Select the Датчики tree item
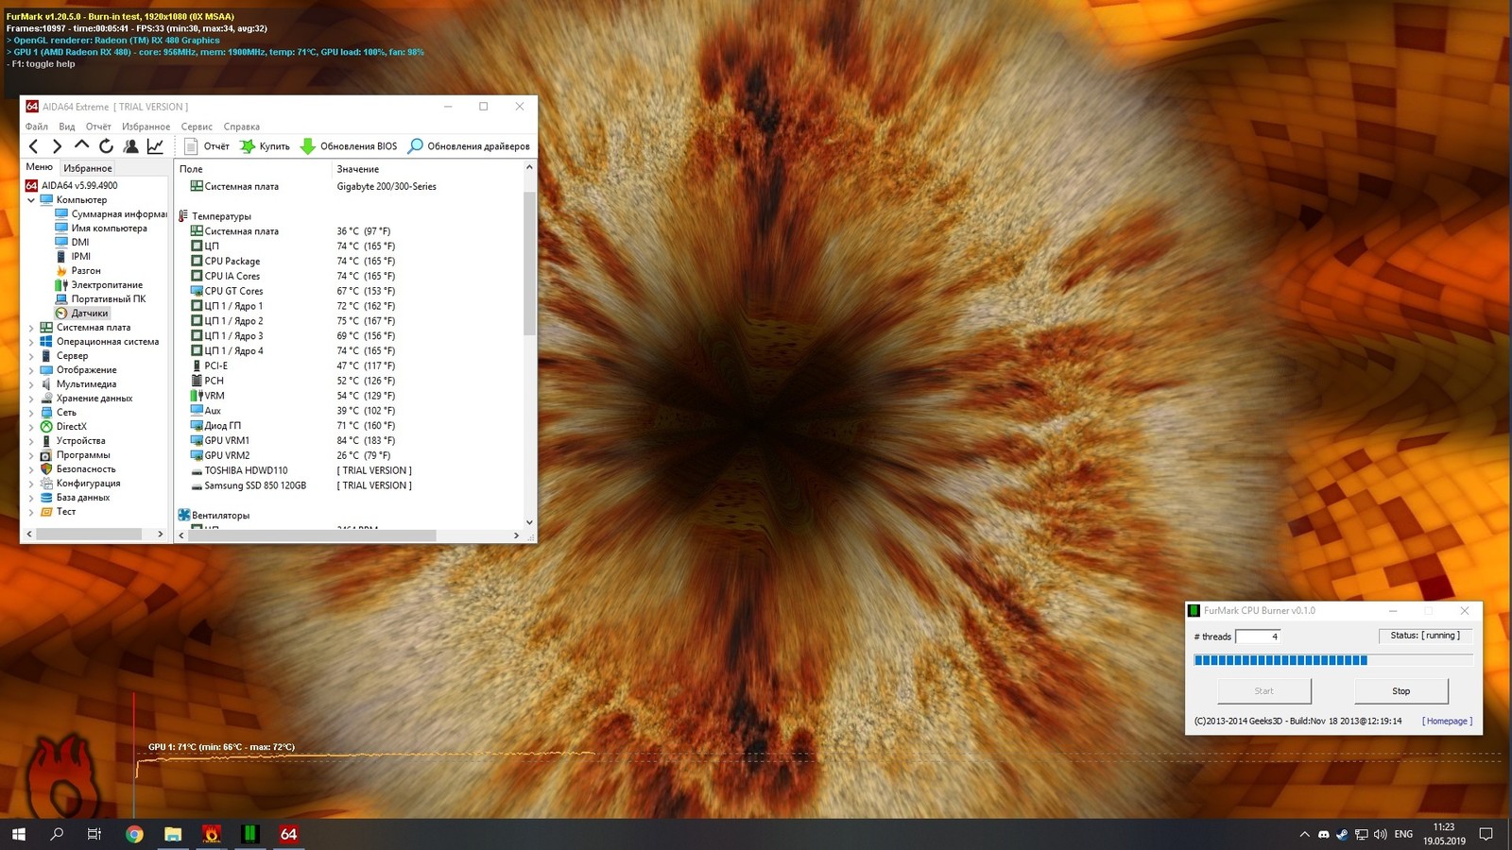This screenshot has height=850, width=1512. click(82, 314)
